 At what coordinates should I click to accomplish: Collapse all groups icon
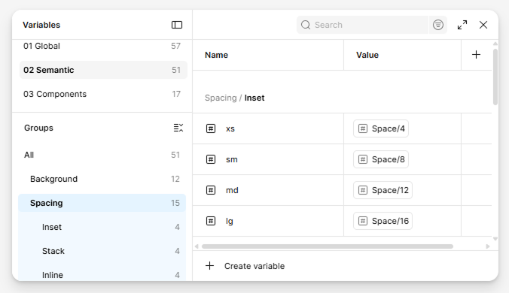tap(178, 128)
